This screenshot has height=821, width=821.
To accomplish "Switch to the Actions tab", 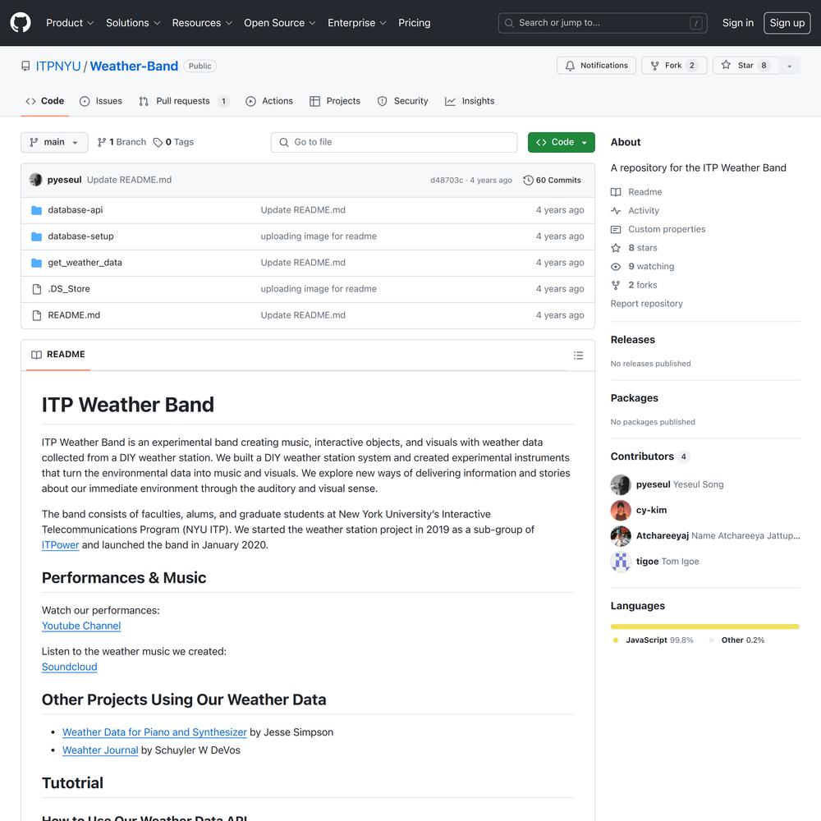I will point(269,101).
